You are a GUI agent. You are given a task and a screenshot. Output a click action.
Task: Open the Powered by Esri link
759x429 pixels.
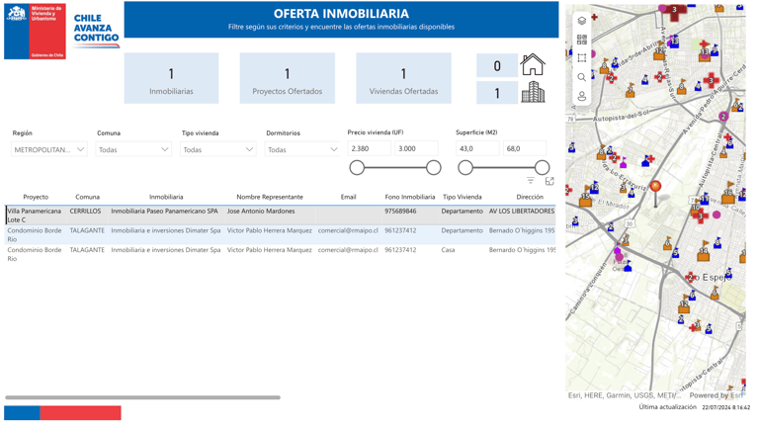(717, 395)
